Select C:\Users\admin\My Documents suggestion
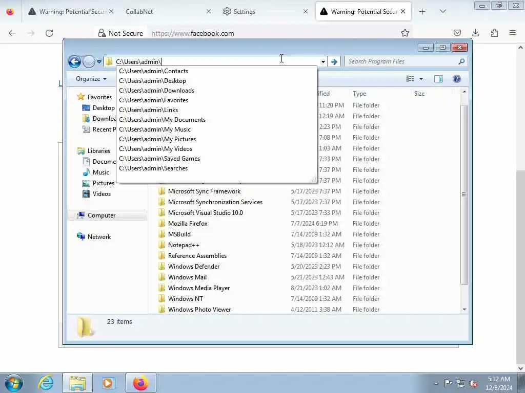This screenshot has height=393, width=525. point(216,120)
